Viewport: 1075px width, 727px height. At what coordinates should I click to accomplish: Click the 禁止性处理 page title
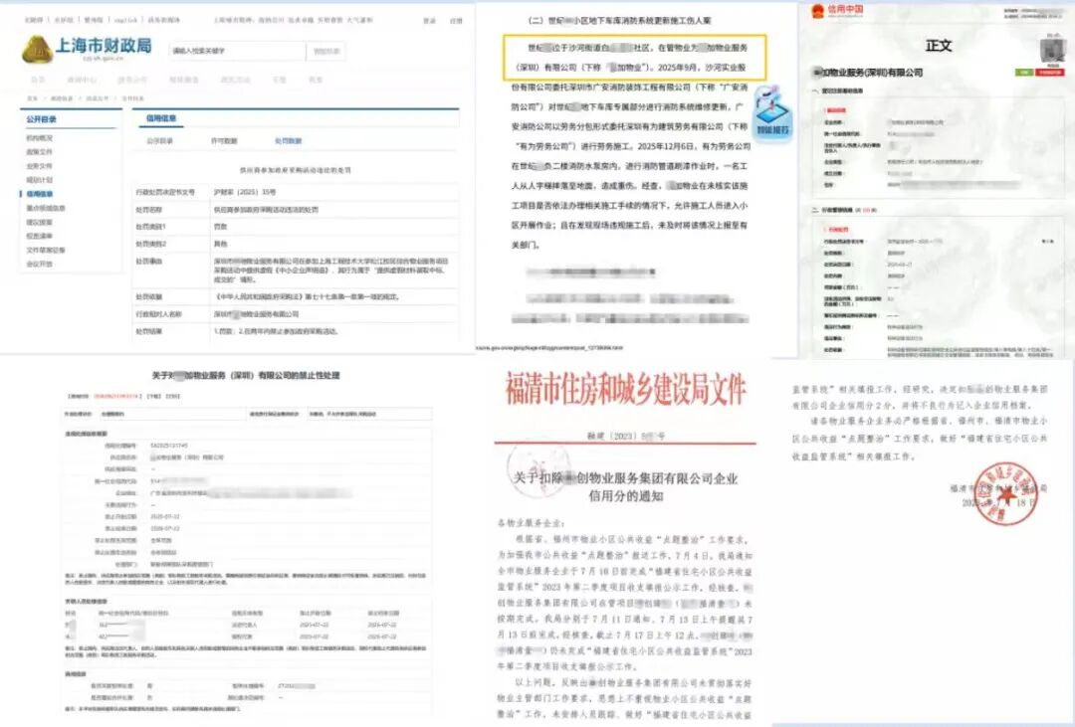(x=246, y=376)
